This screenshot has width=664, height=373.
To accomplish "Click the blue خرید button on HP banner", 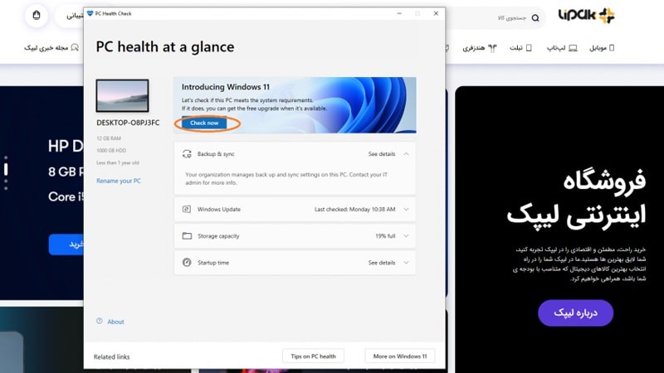I will coord(66,245).
